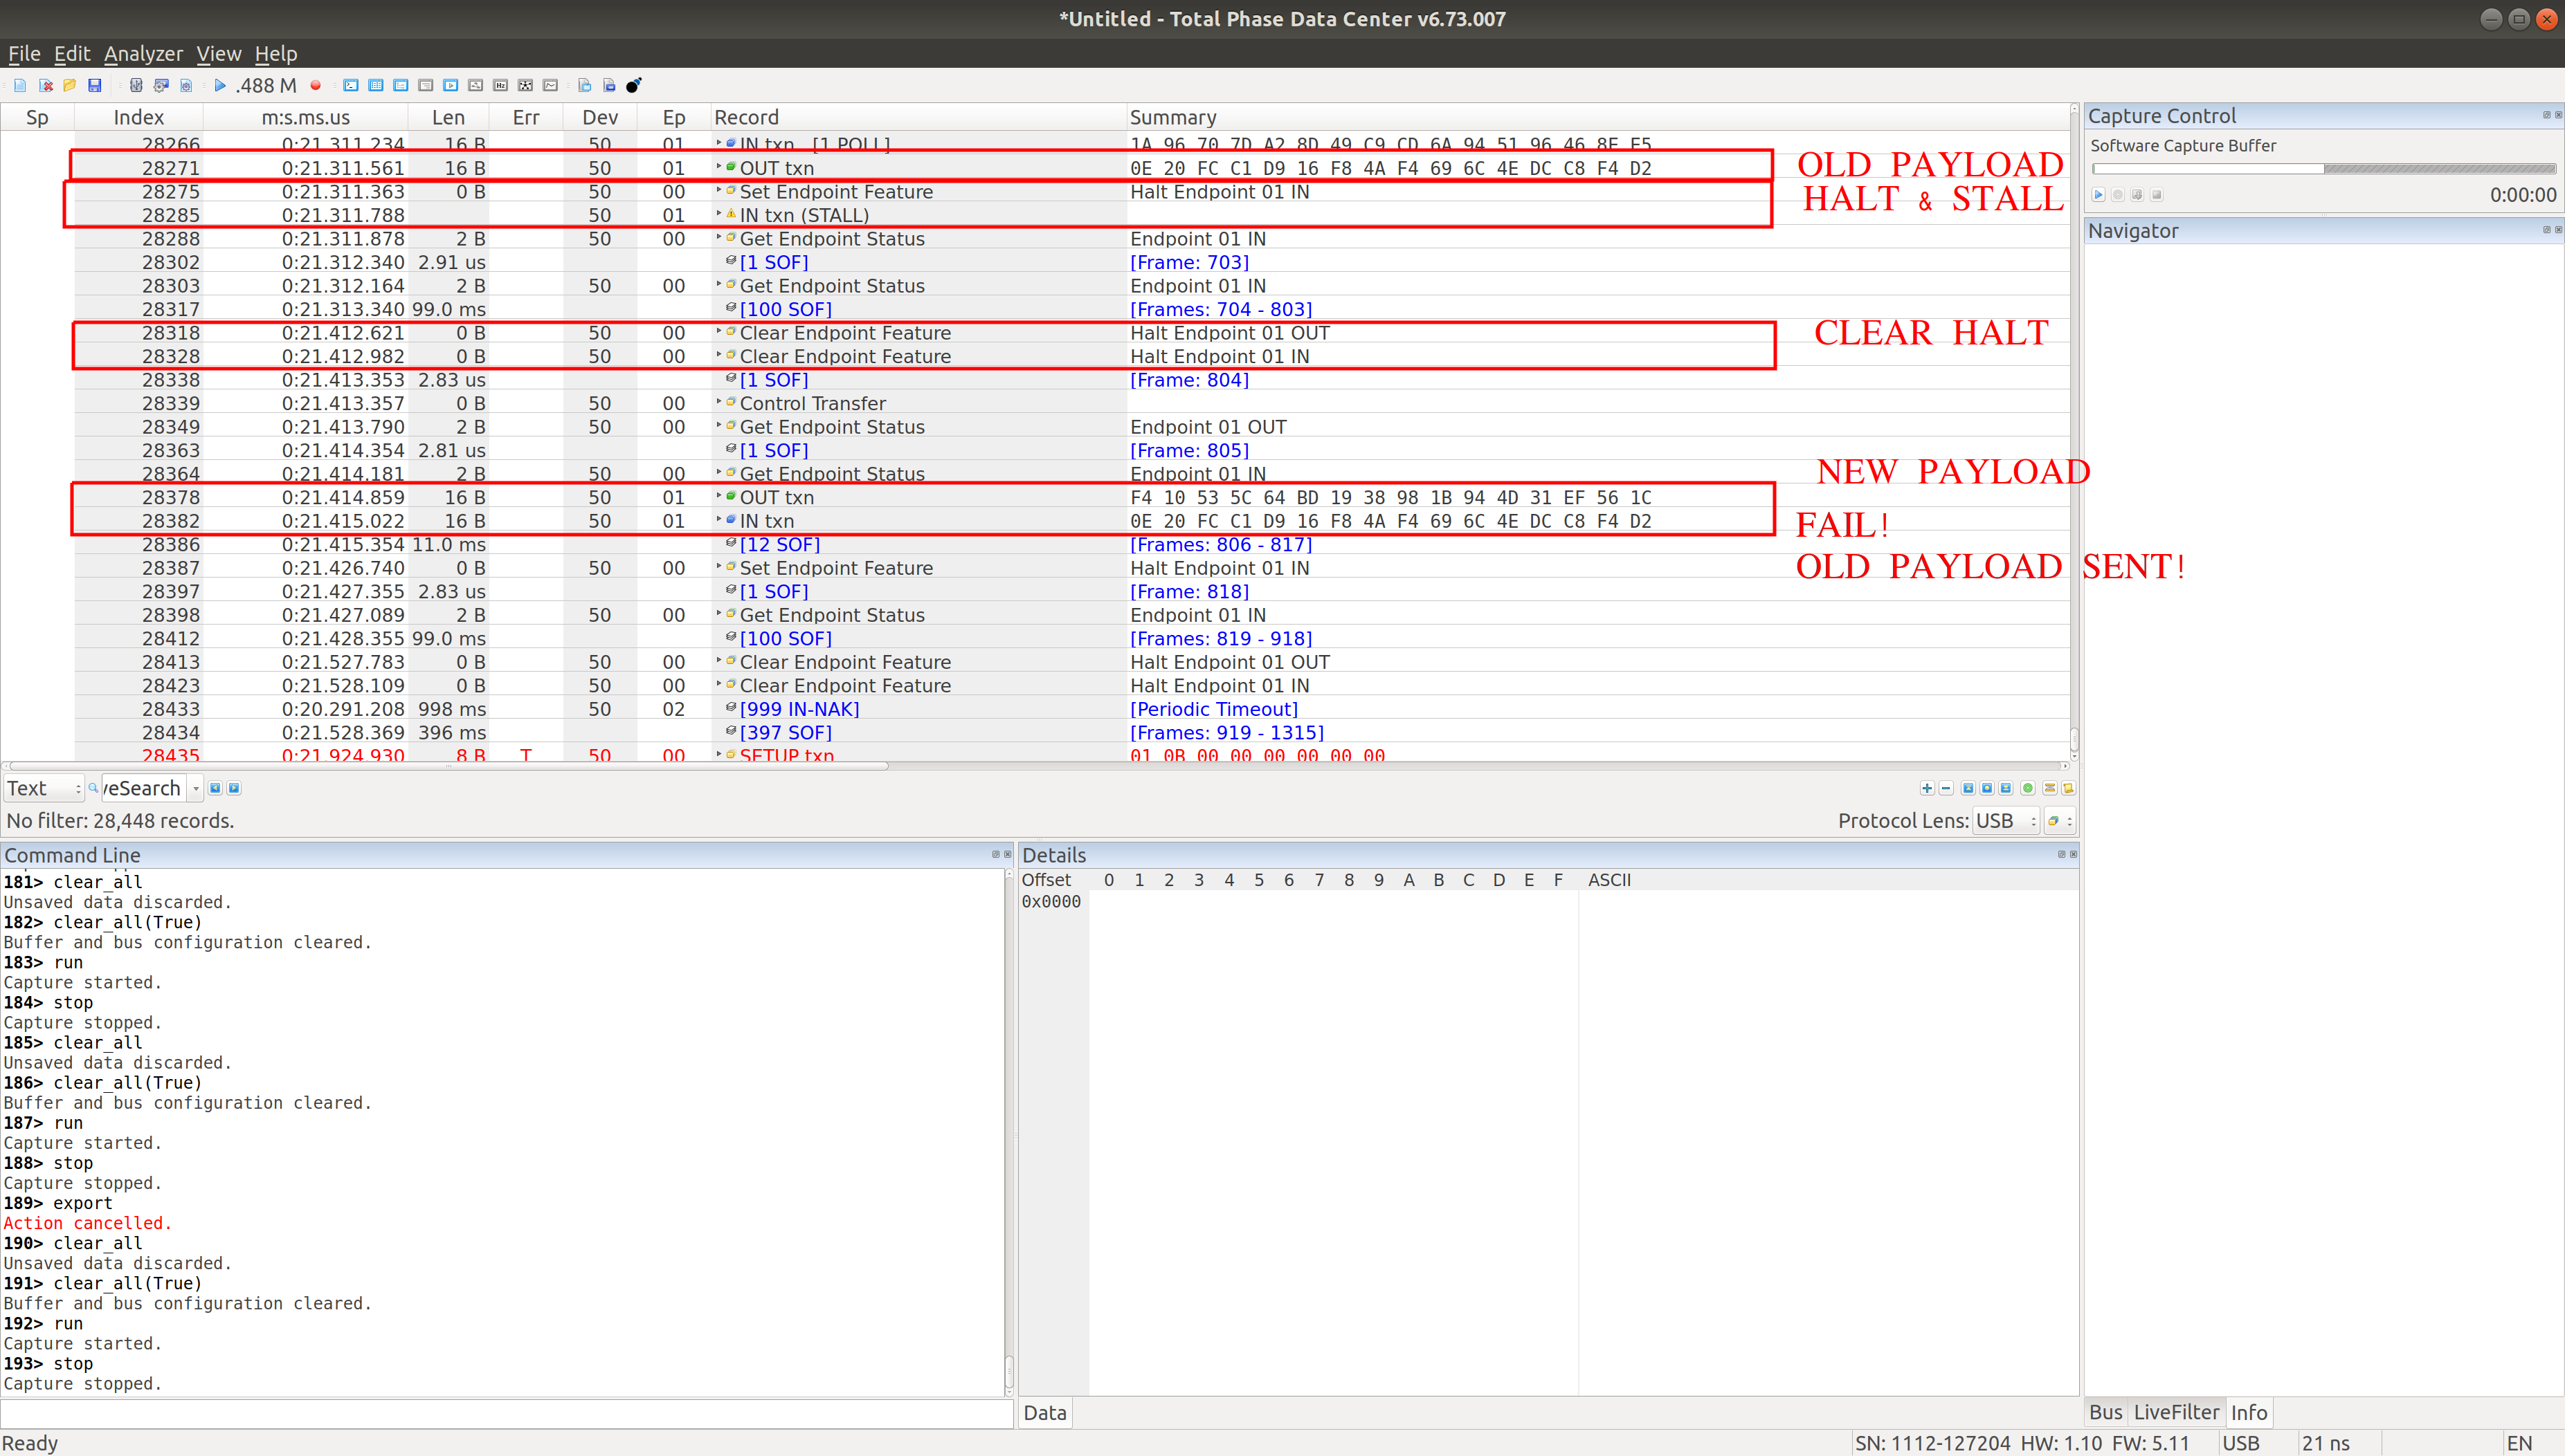Click the [Frames: 704 - 803] summary link
This screenshot has height=1456, width=2565.
tap(1220, 309)
